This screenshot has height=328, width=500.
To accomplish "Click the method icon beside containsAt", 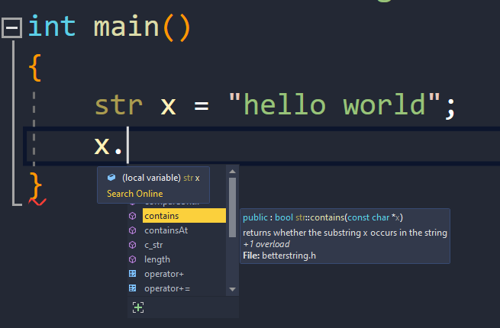I will (x=132, y=230).
